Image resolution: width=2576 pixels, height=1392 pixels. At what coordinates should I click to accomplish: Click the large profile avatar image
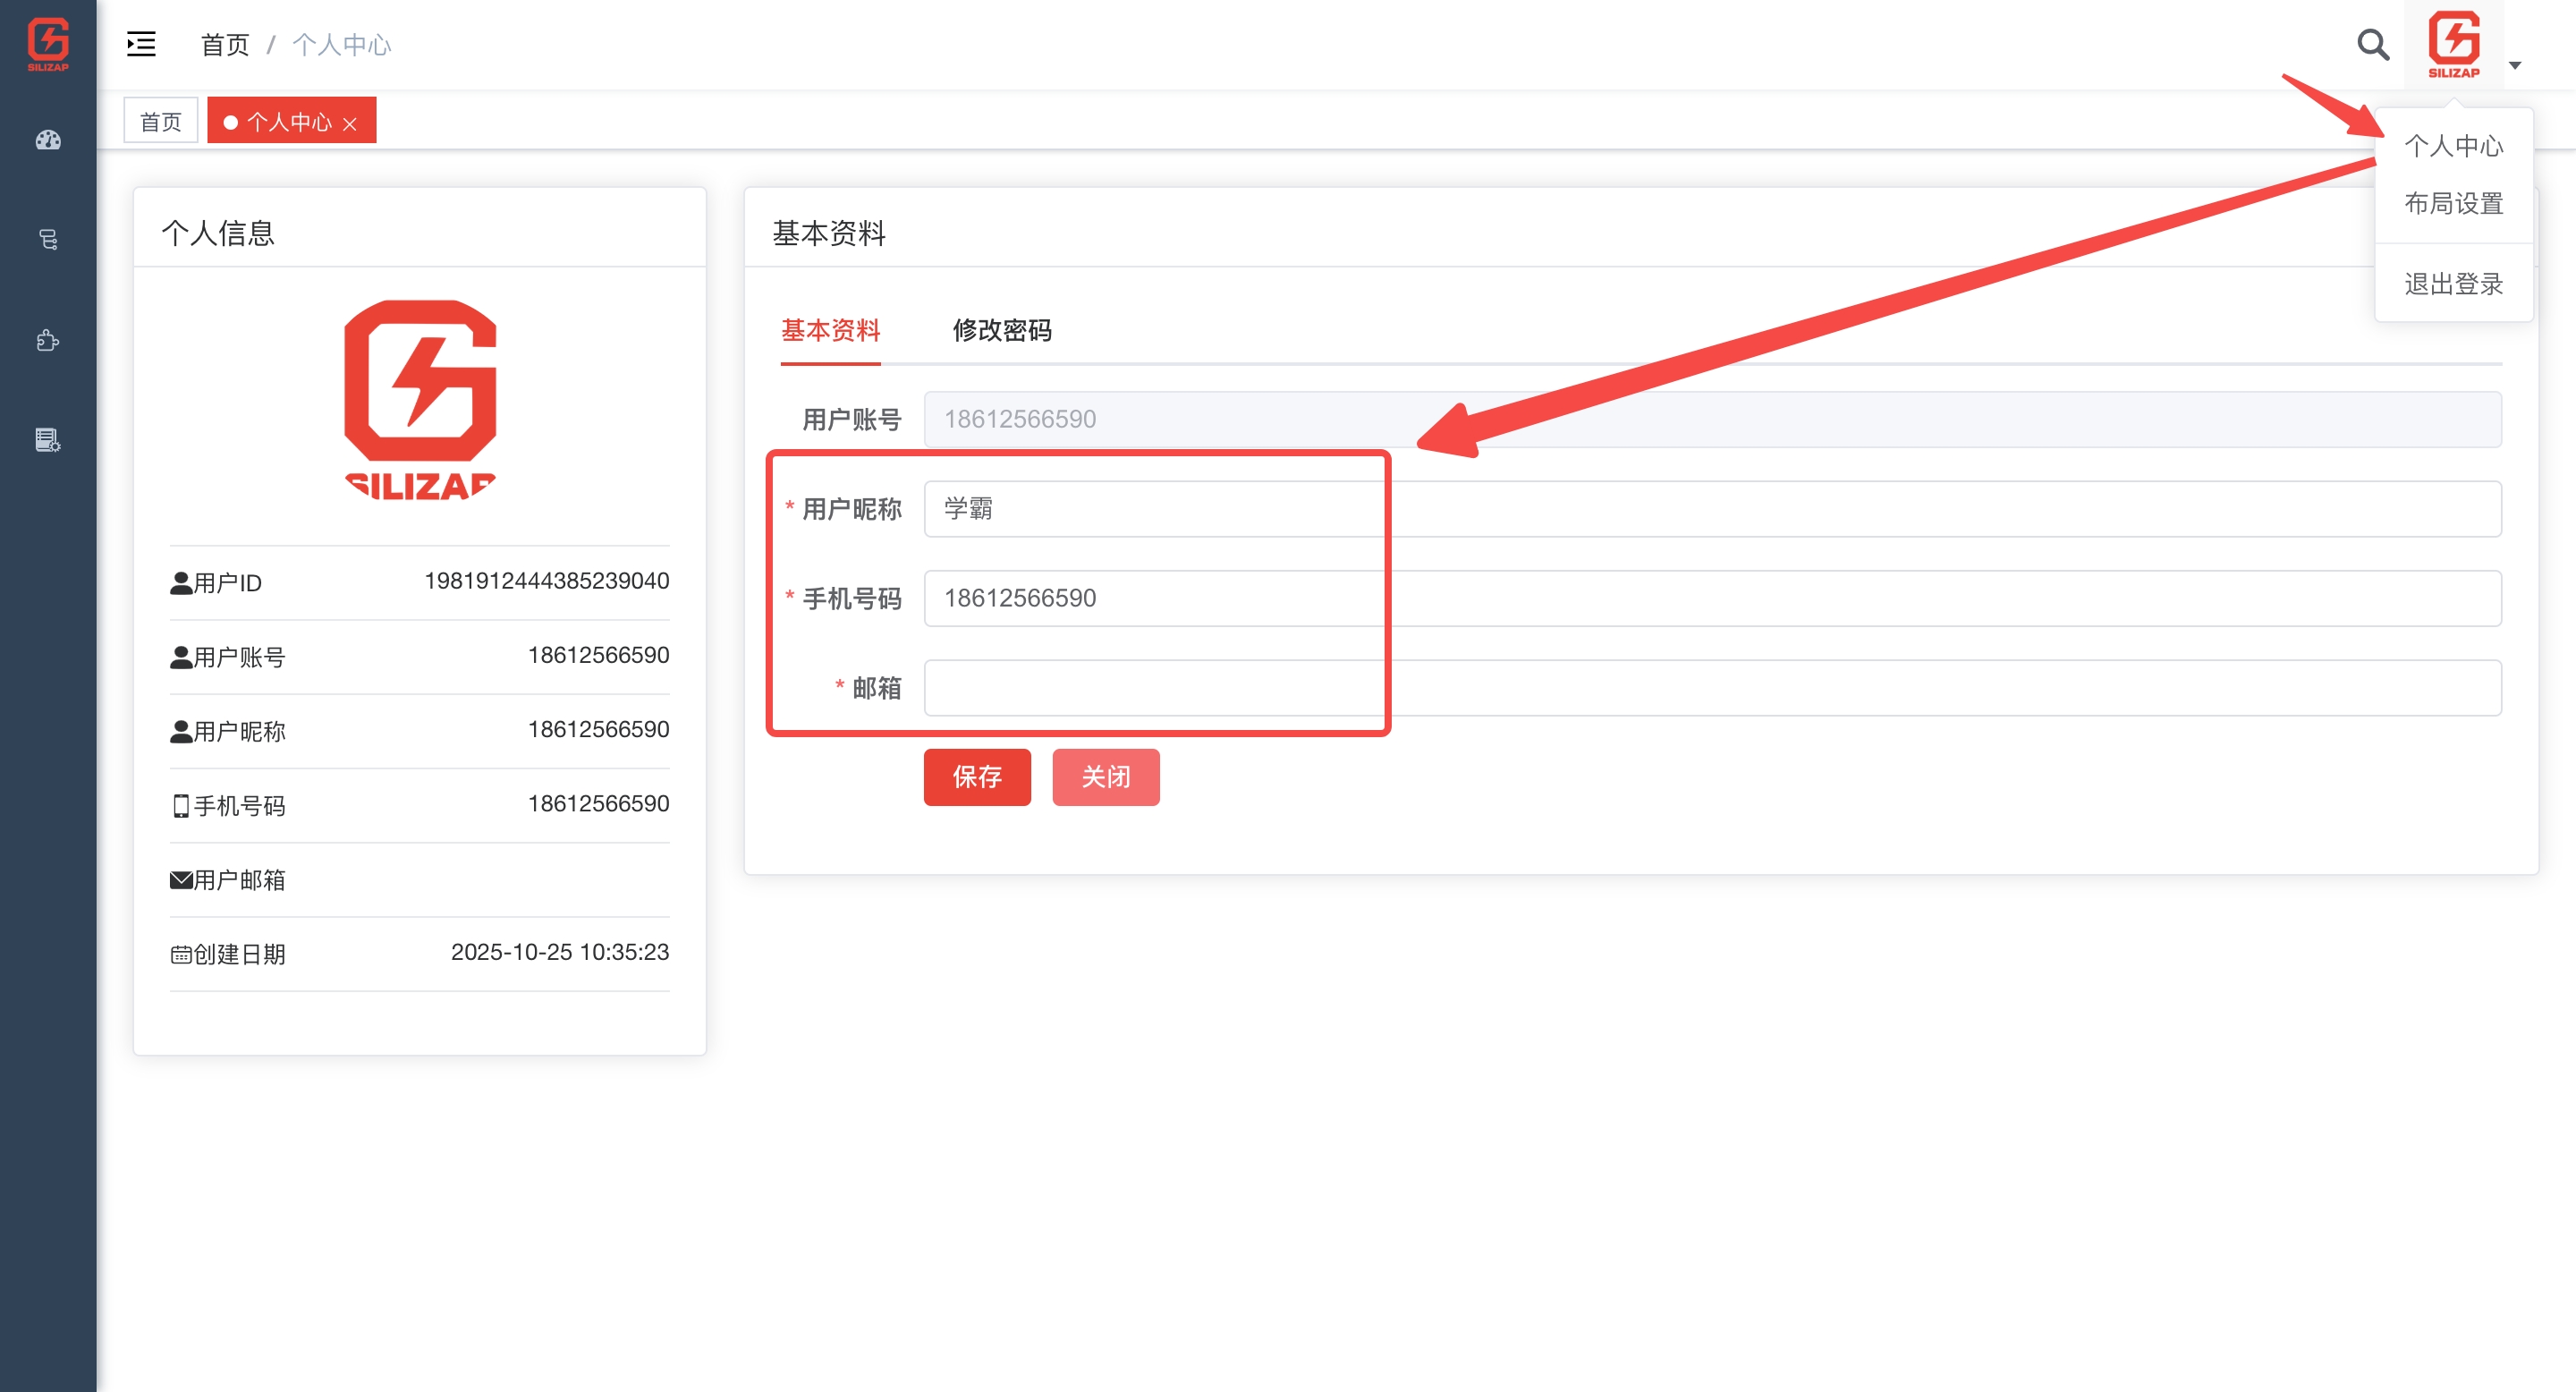point(420,400)
